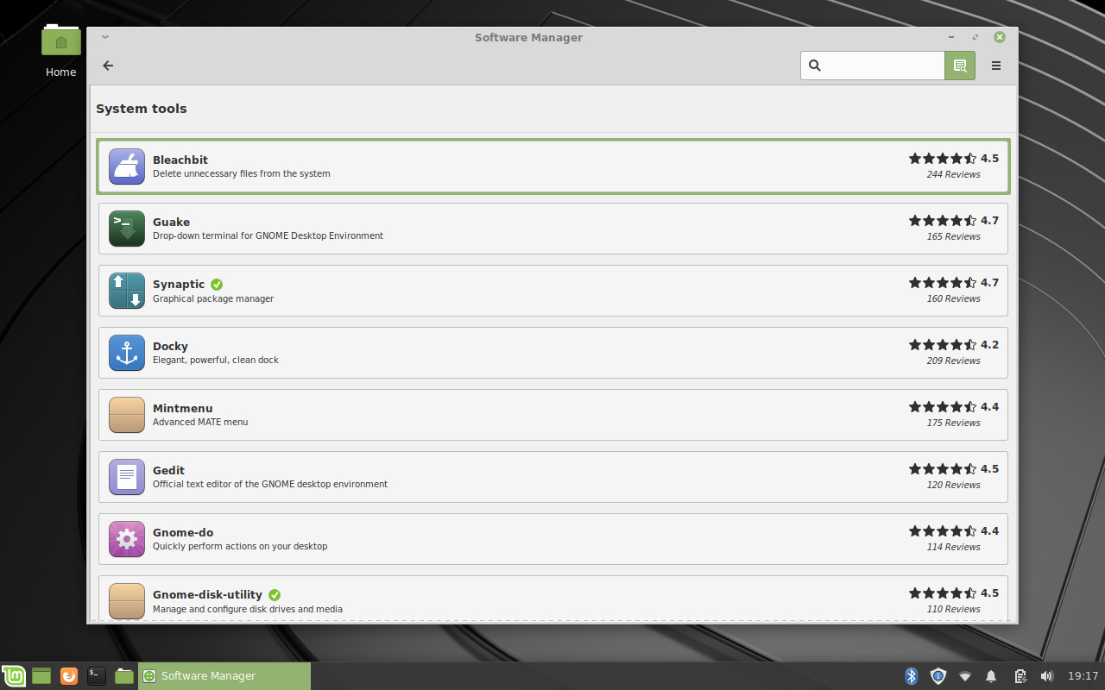Mute audio via the speaker tray icon

click(x=1047, y=675)
